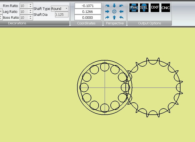Click the up arrow in Perspective
This screenshot has height=142, width=195.
[x=114, y=17]
